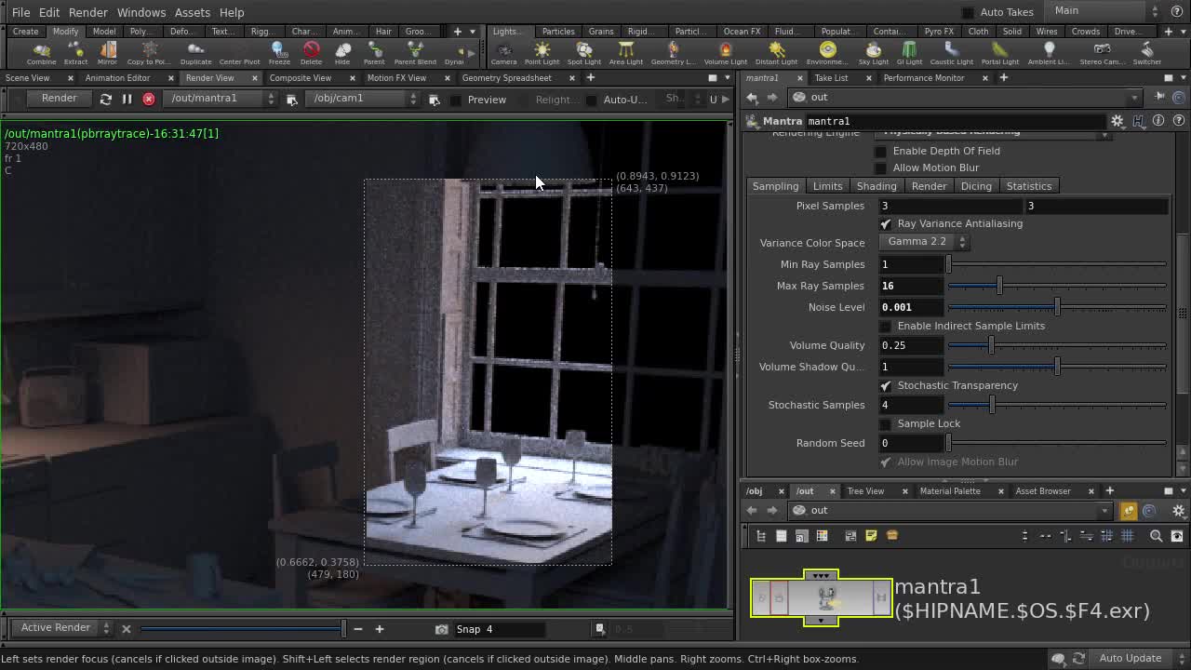Open Variance Color Space Gamma 2.2 dropdown
The image size is (1191, 670).
(924, 242)
